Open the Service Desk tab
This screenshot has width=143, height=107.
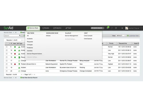33,28
